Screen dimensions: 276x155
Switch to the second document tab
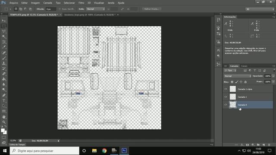point(90,15)
